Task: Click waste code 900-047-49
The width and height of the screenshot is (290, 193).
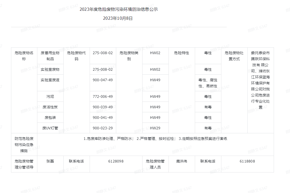Action: 103,80
